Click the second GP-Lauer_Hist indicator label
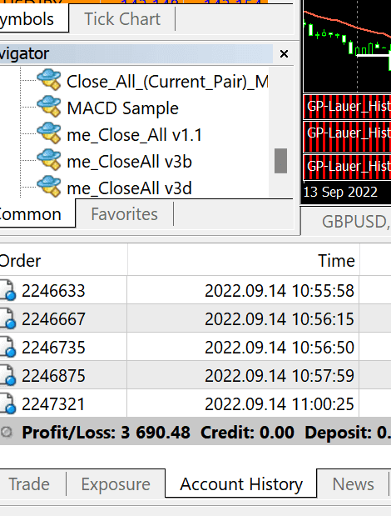This screenshot has width=391, height=516. (x=349, y=133)
